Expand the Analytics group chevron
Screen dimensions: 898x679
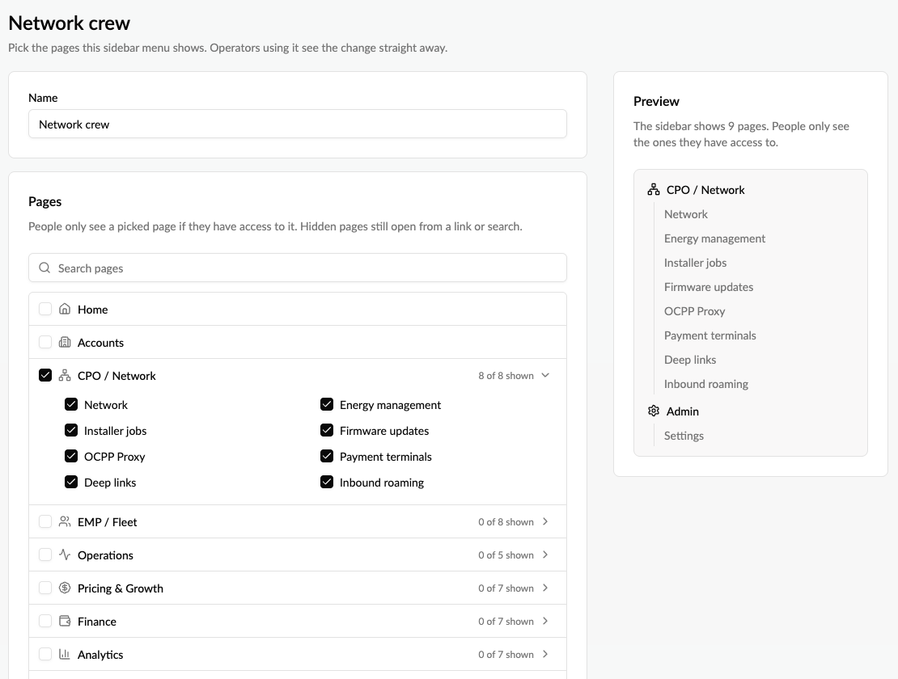pyautogui.click(x=545, y=655)
